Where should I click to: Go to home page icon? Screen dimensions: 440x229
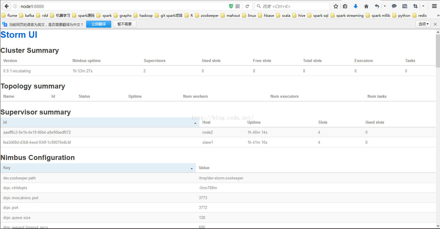coord(366,6)
